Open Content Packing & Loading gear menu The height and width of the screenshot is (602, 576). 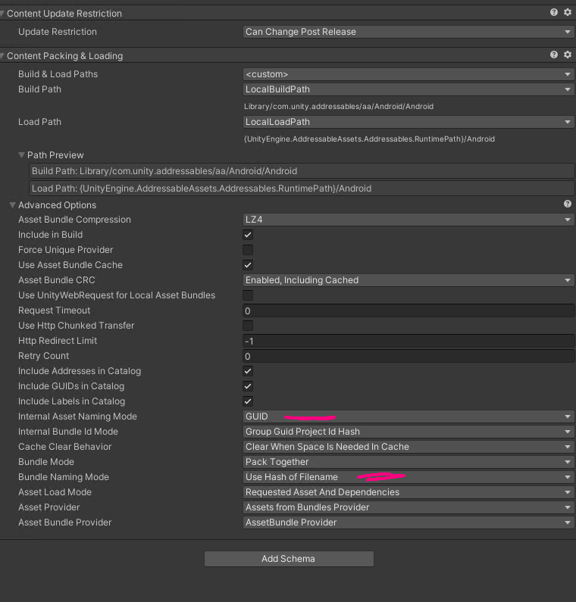point(567,55)
